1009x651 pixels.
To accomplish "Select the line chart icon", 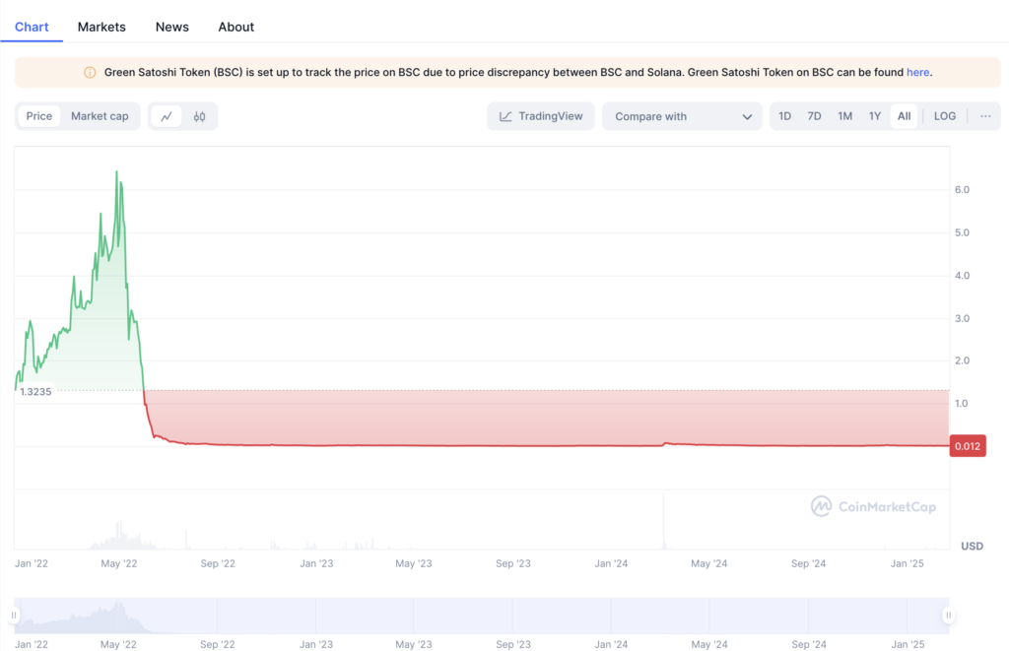I will pyautogui.click(x=167, y=116).
